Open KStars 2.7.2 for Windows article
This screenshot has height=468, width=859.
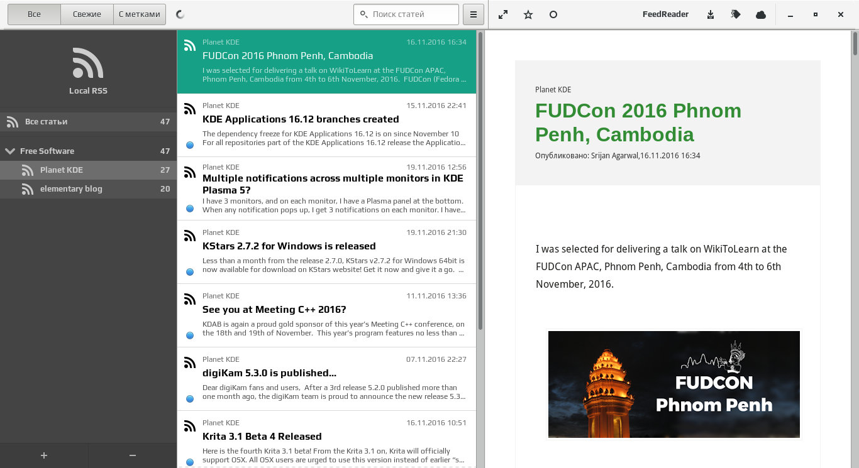326,252
